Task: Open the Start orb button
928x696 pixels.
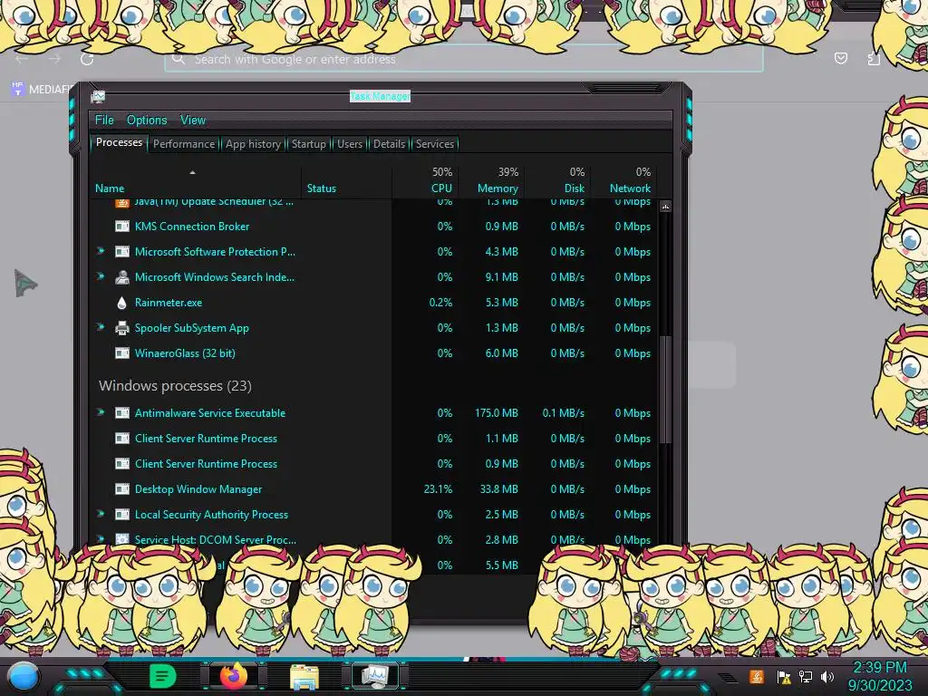Action: 23,676
